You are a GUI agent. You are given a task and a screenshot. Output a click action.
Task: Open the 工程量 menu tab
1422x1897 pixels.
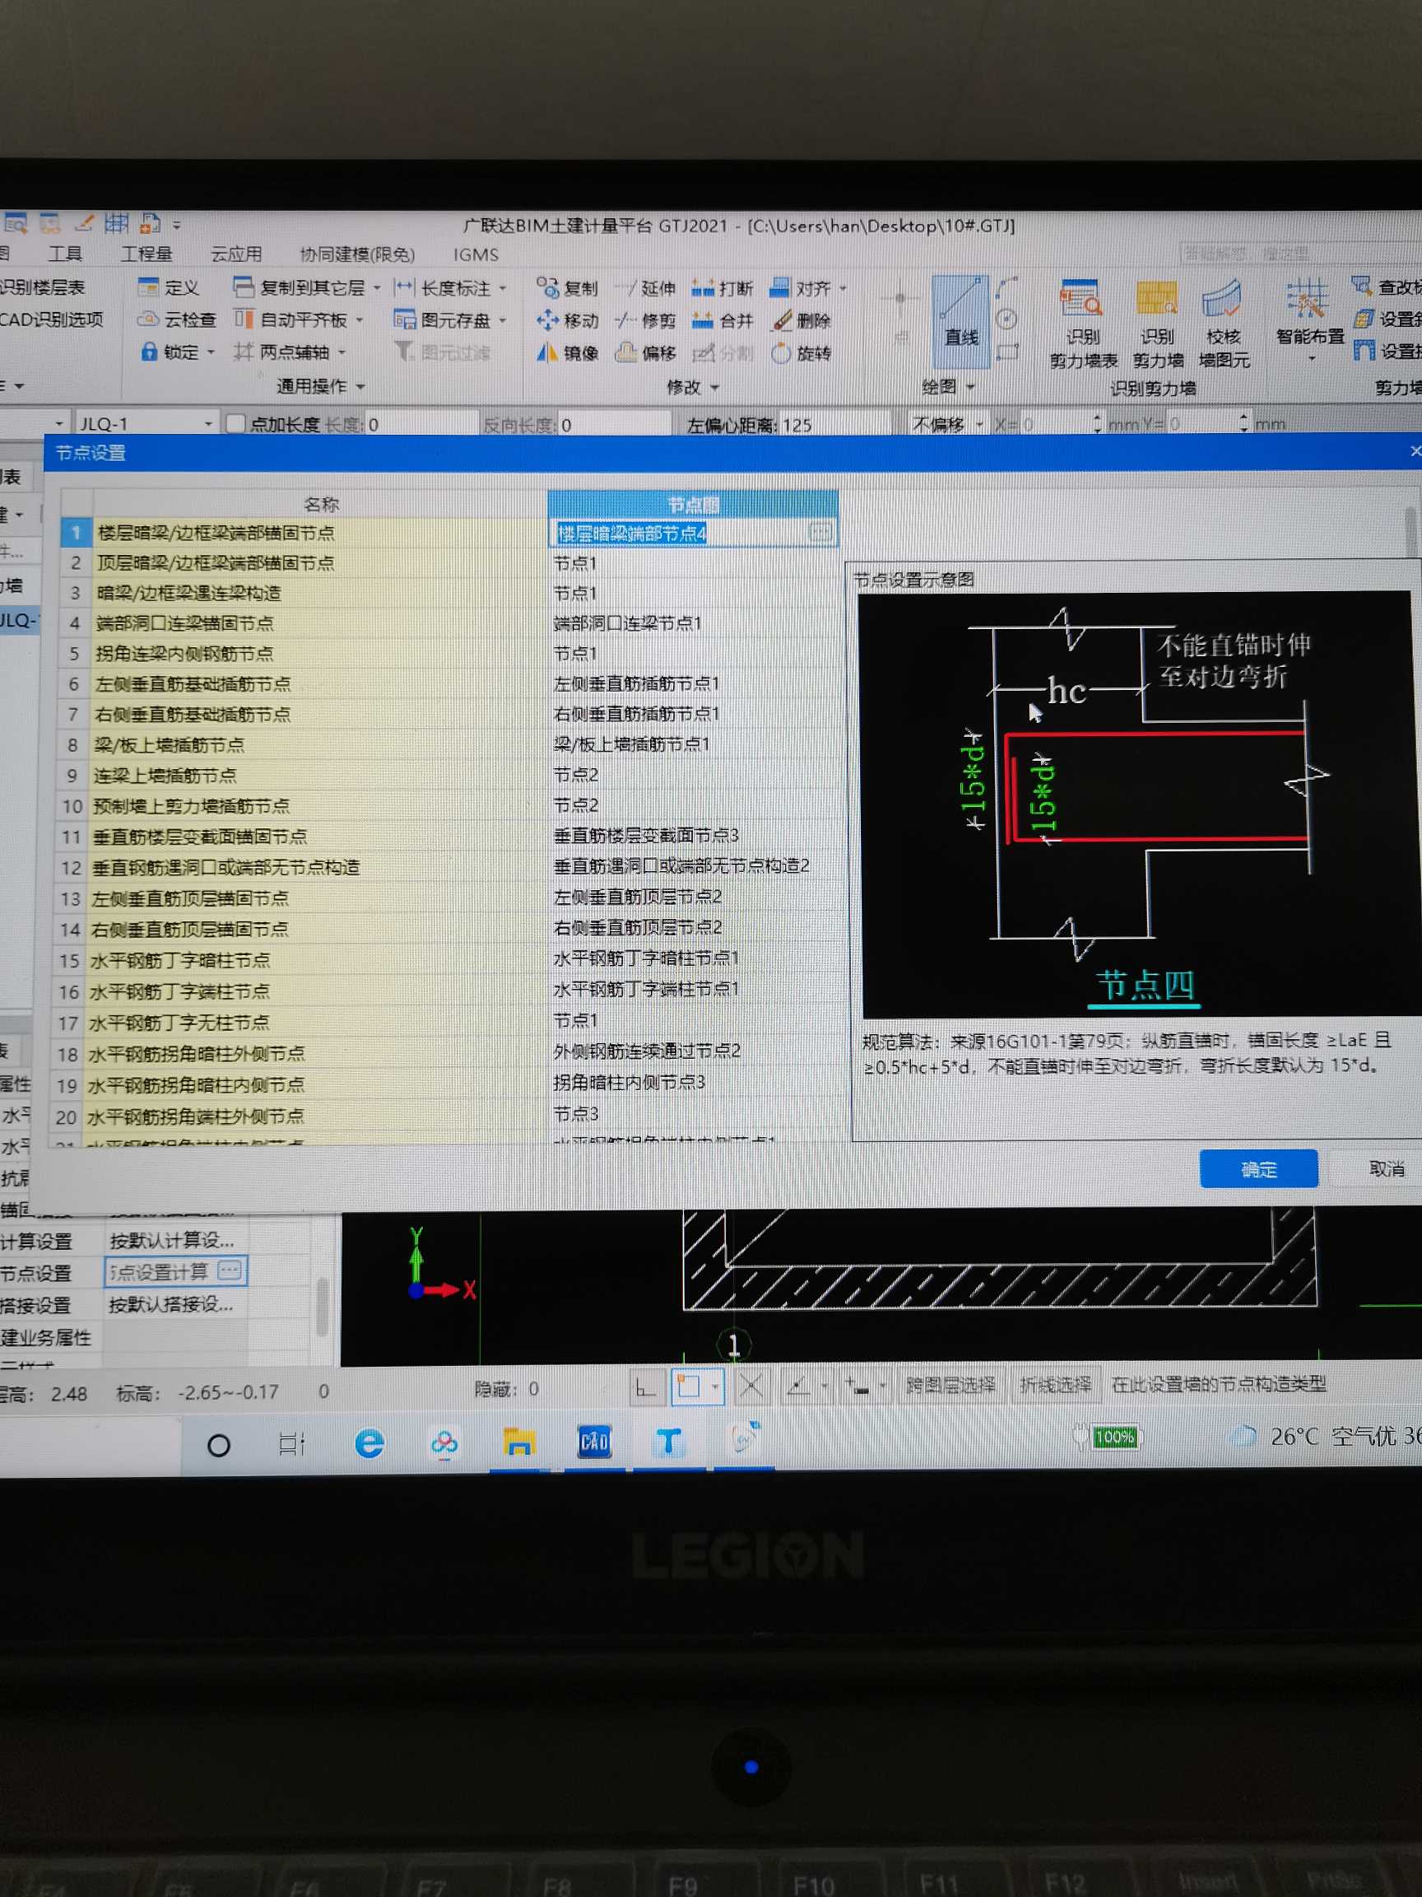pos(146,254)
